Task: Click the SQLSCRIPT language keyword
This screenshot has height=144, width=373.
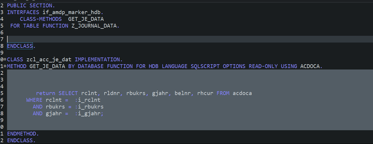Action: (x=205, y=66)
